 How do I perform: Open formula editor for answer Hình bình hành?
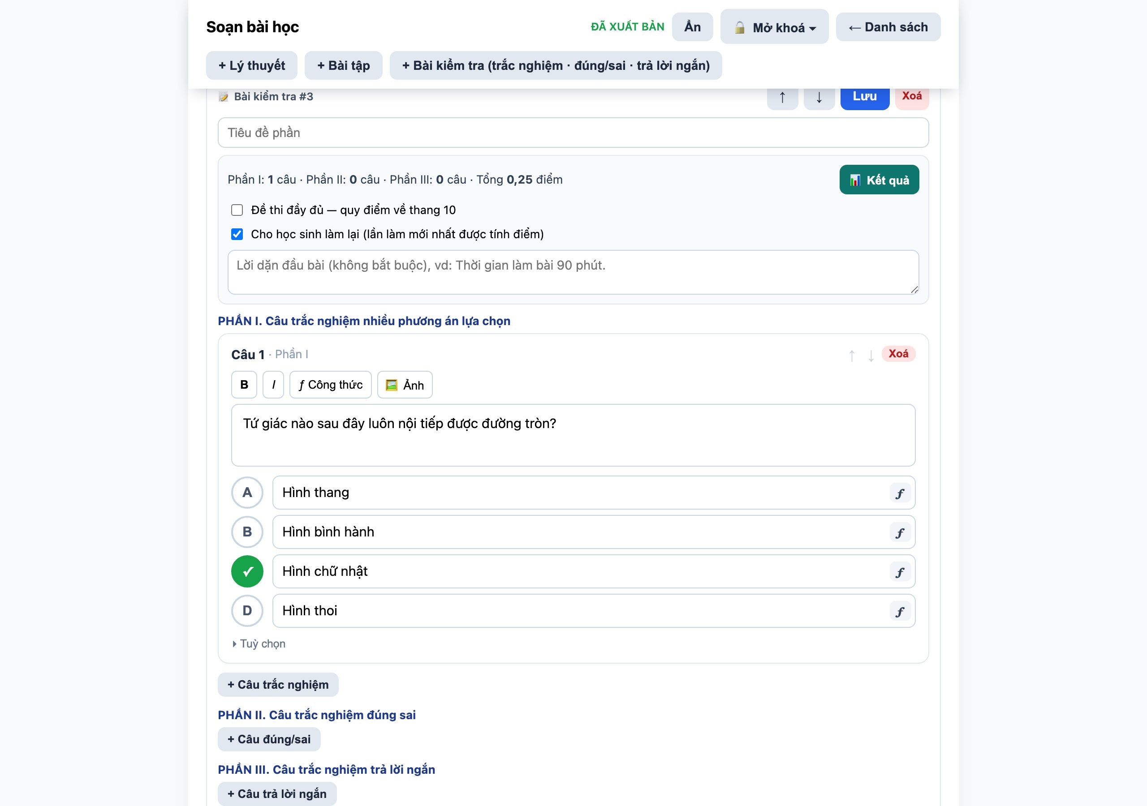click(900, 533)
